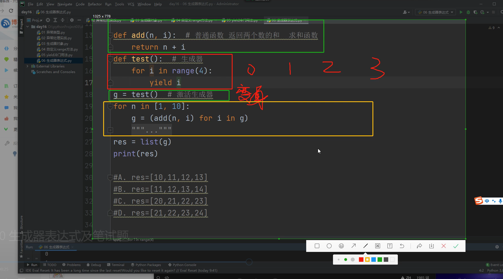The image size is (503, 279).
Task: Choose the largest pen thickness dot
Action: 353,260
